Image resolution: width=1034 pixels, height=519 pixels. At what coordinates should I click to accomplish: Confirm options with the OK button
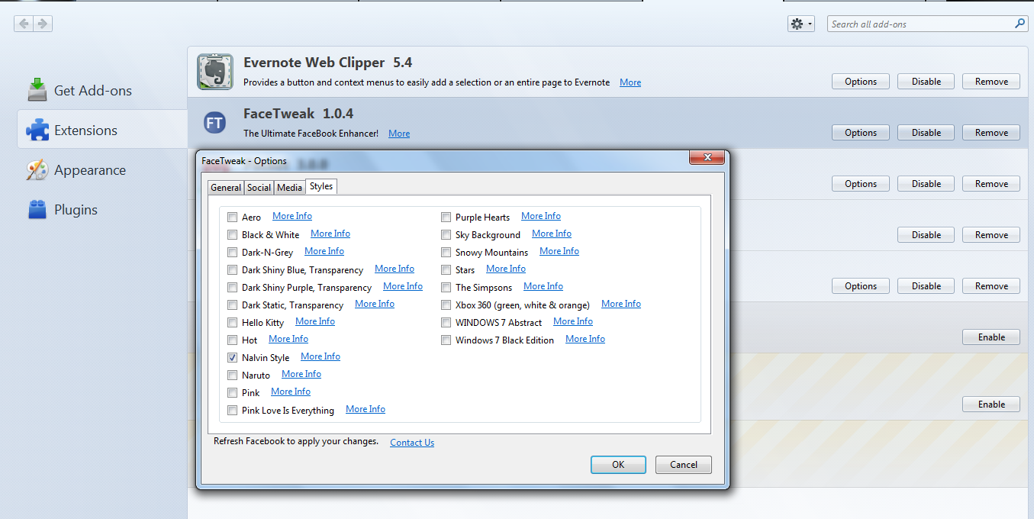(618, 465)
